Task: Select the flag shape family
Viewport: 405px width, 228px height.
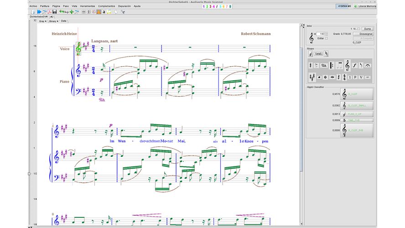Action: click(x=361, y=65)
